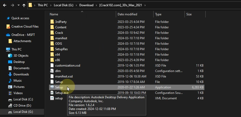Select the customization.xsd file
This screenshot has height=117, width=241.
tap(67, 66)
